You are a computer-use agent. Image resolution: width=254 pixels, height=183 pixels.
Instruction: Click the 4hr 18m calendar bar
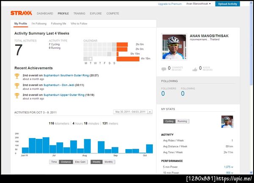click(128, 59)
